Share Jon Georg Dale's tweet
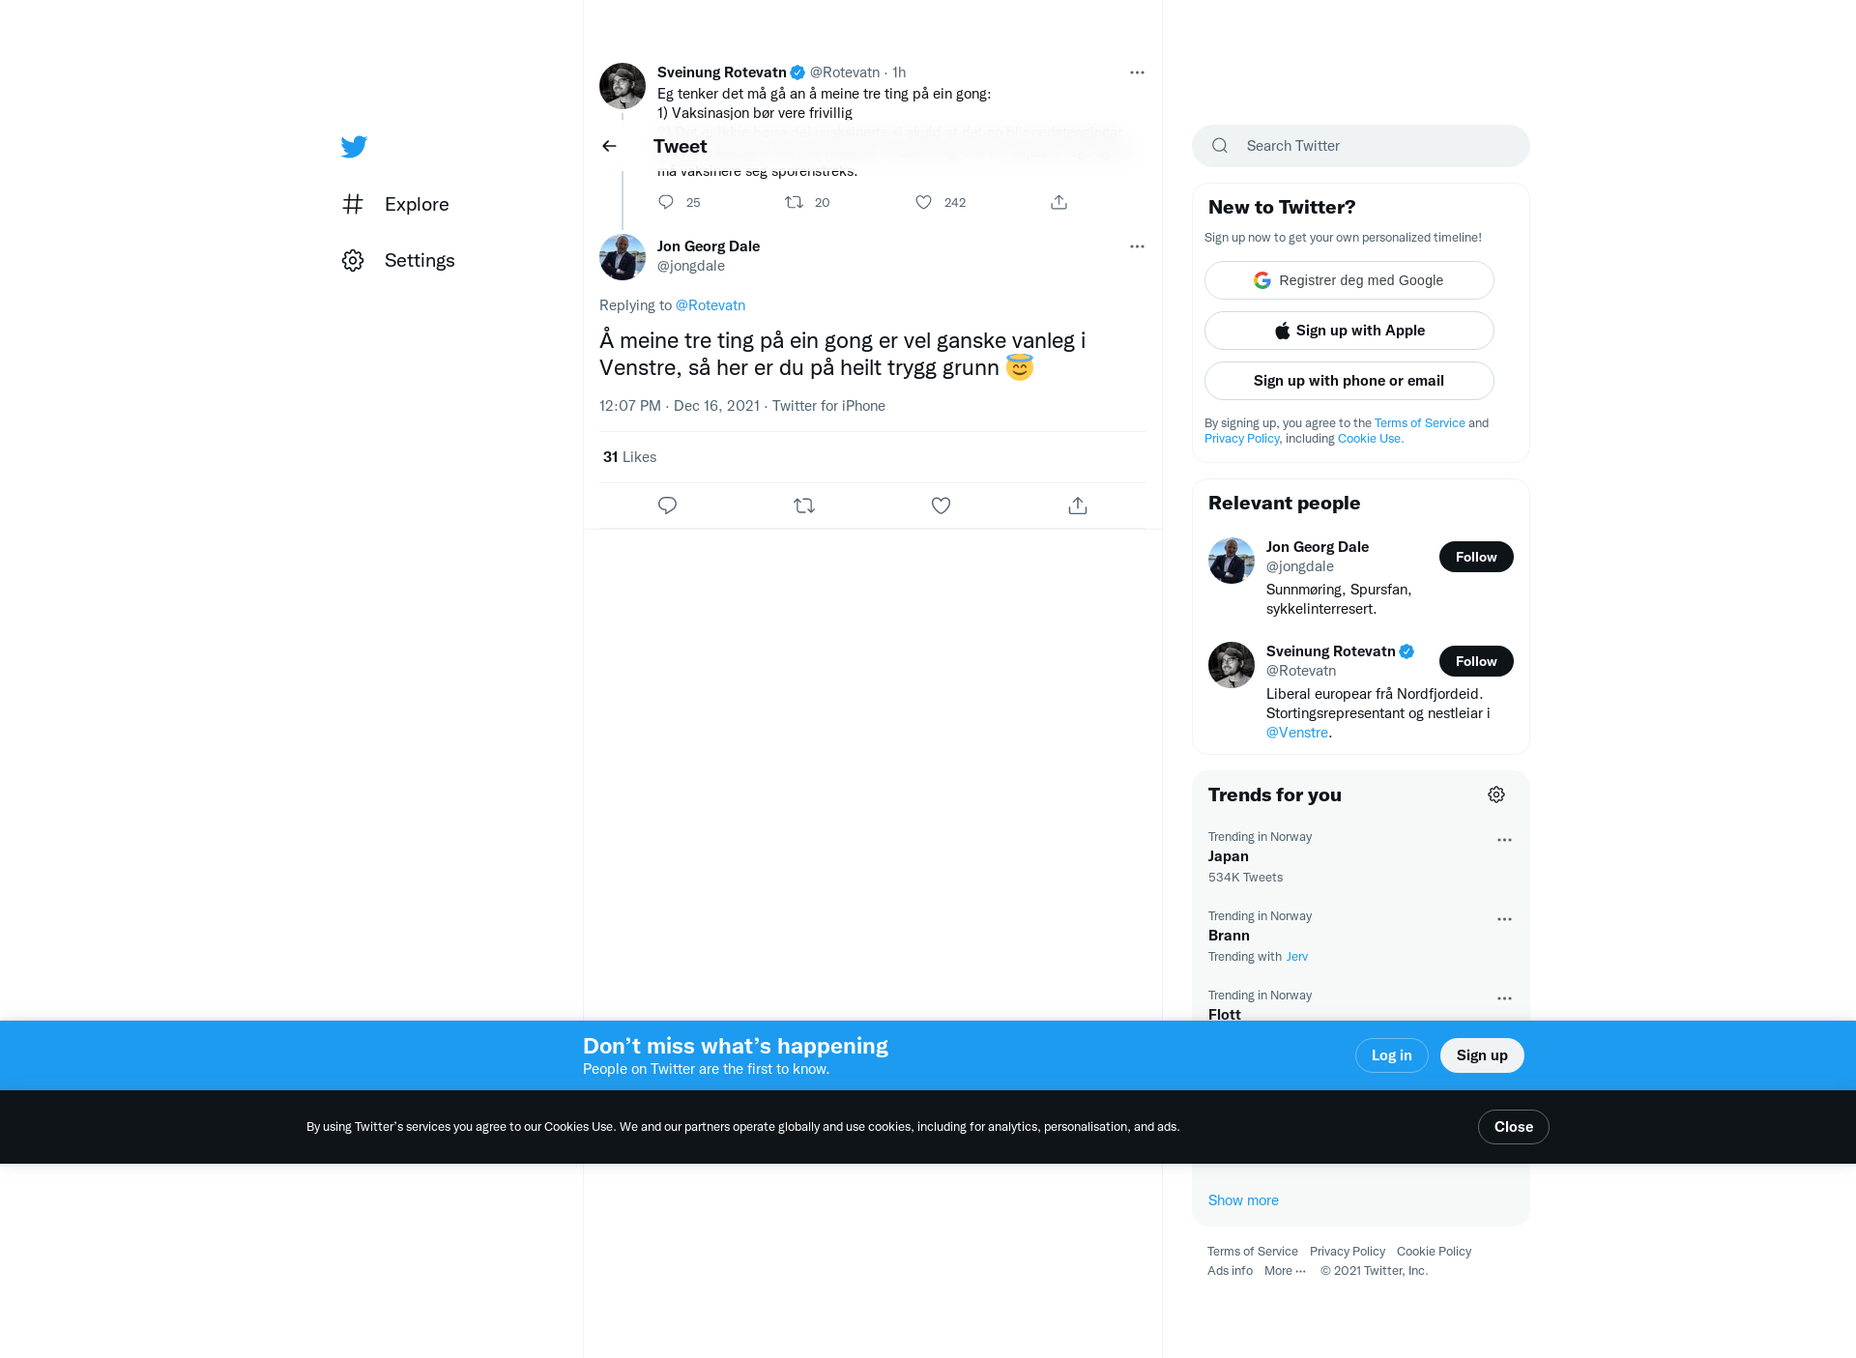Image resolution: width=1856 pixels, height=1358 pixels. tap(1078, 506)
